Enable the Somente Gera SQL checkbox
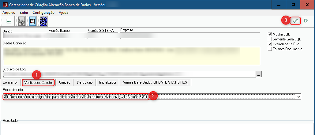This screenshot has width=315, height=135. click(x=270, y=39)
